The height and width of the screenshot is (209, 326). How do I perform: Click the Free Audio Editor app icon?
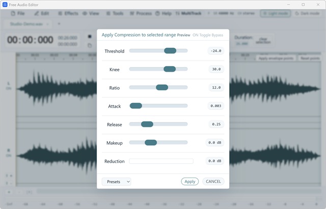point(5,5)
